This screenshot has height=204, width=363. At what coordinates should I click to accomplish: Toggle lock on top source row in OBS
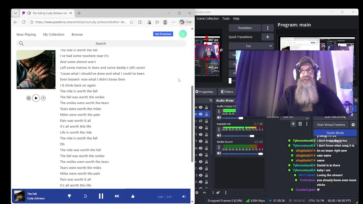point(206,107)
